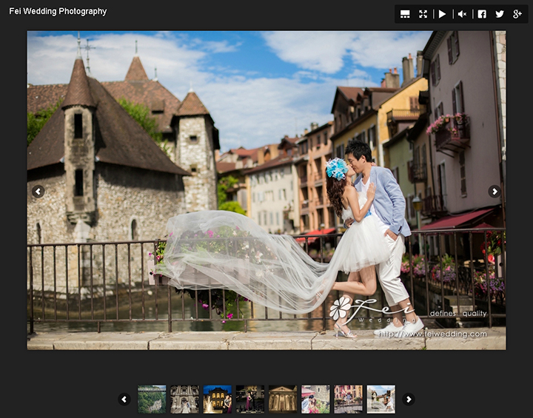
Task: Page thumbnail strip backward
Action: pyautogui.click(x=124, y=399)
